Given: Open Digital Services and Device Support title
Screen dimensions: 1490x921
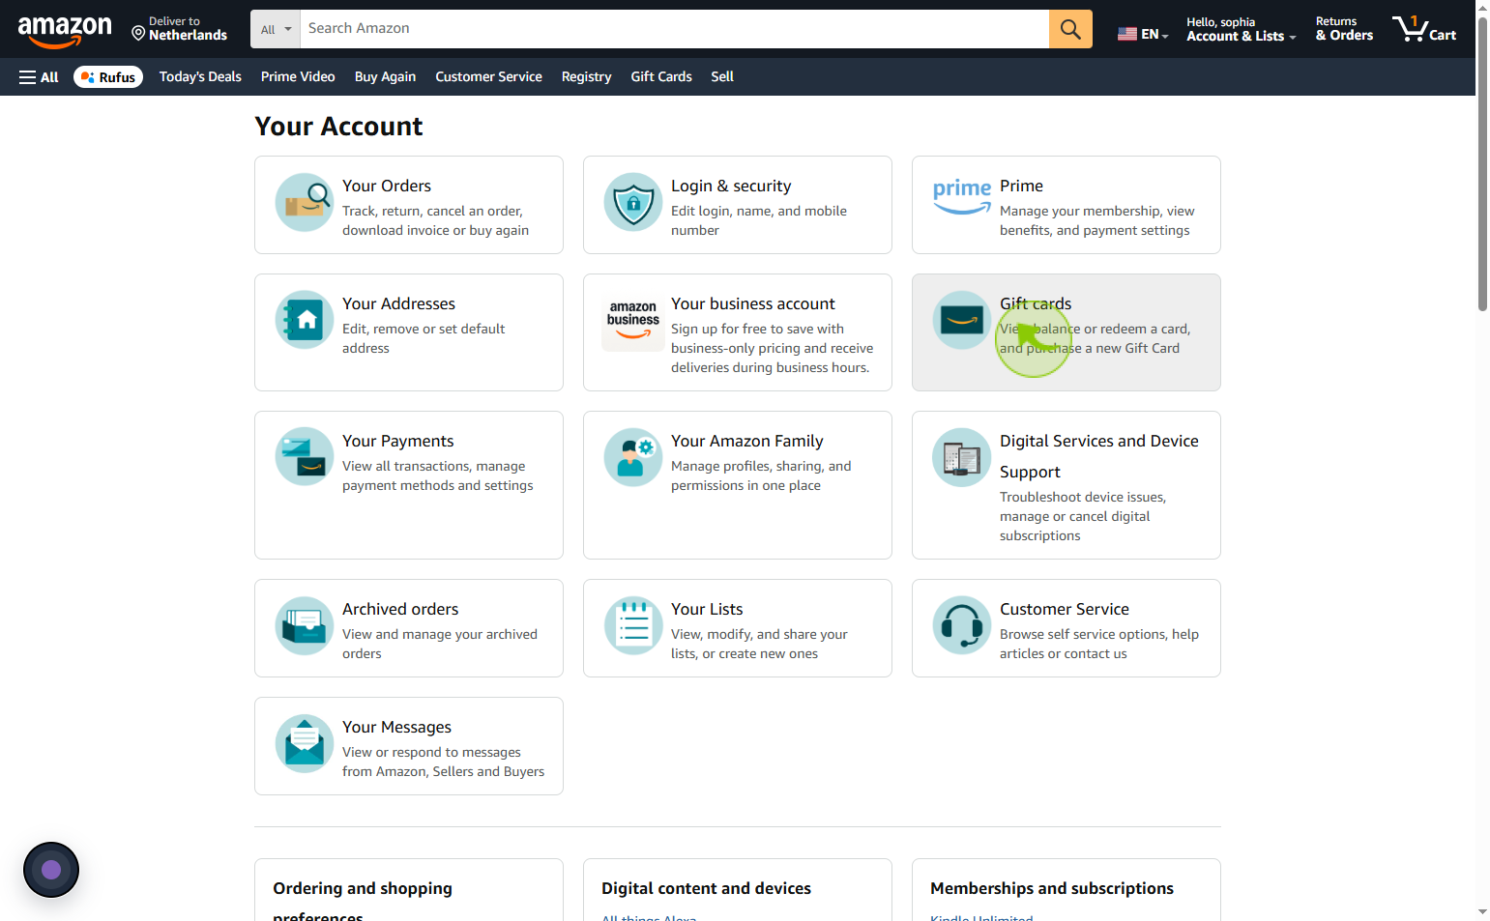Looking at the screenshot, I should coord(1099,456).
